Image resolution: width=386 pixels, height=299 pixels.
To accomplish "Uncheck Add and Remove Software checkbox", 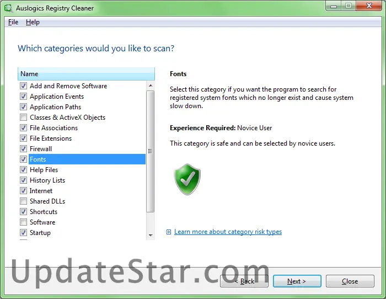I will (x=23, y=86).
